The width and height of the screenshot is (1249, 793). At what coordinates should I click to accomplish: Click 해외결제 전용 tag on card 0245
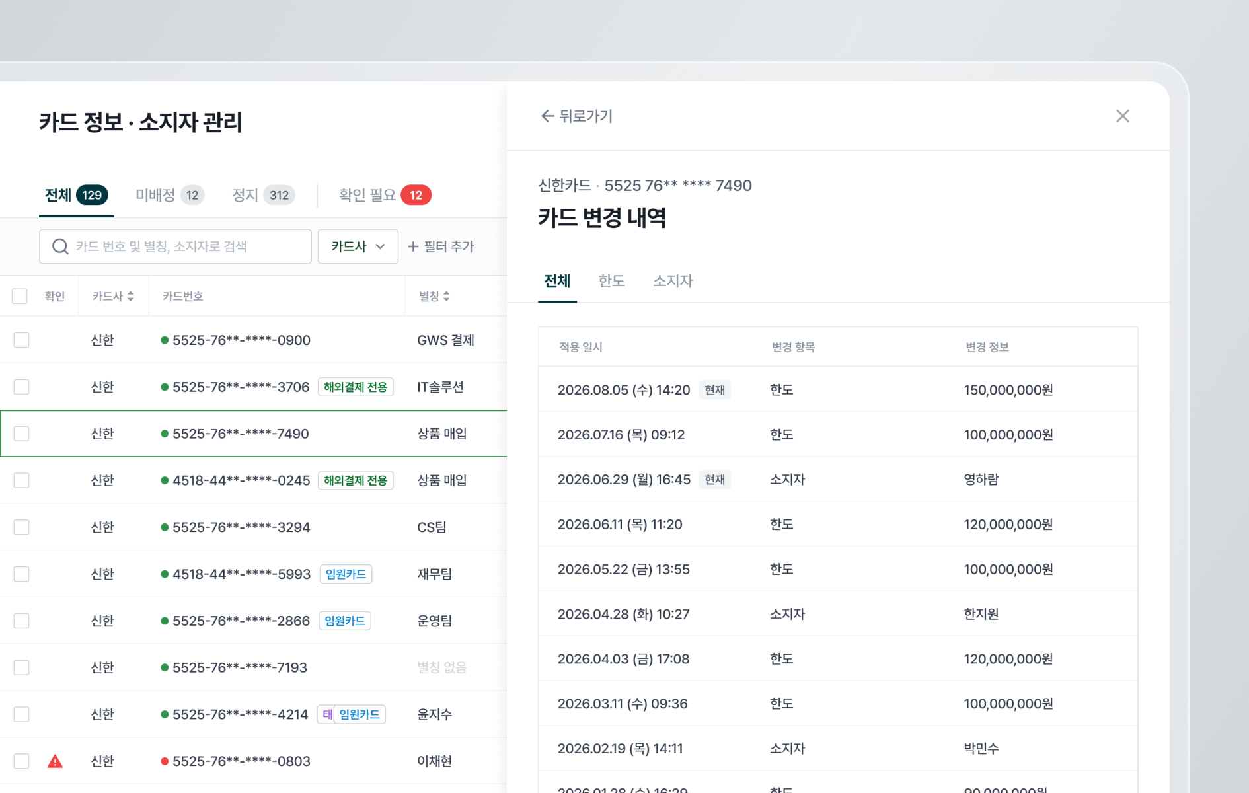[x=356, y=480]
